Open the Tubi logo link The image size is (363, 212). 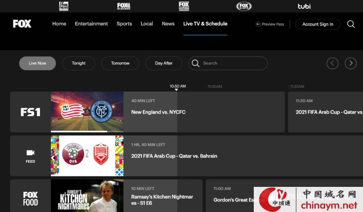pos(304,6)
